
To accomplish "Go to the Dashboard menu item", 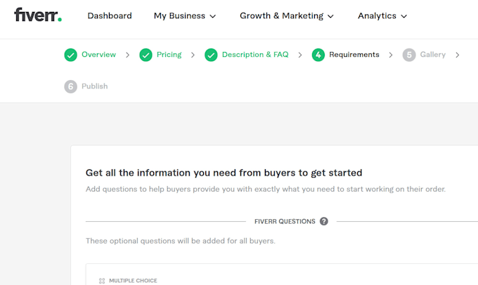I will [110, 16].
